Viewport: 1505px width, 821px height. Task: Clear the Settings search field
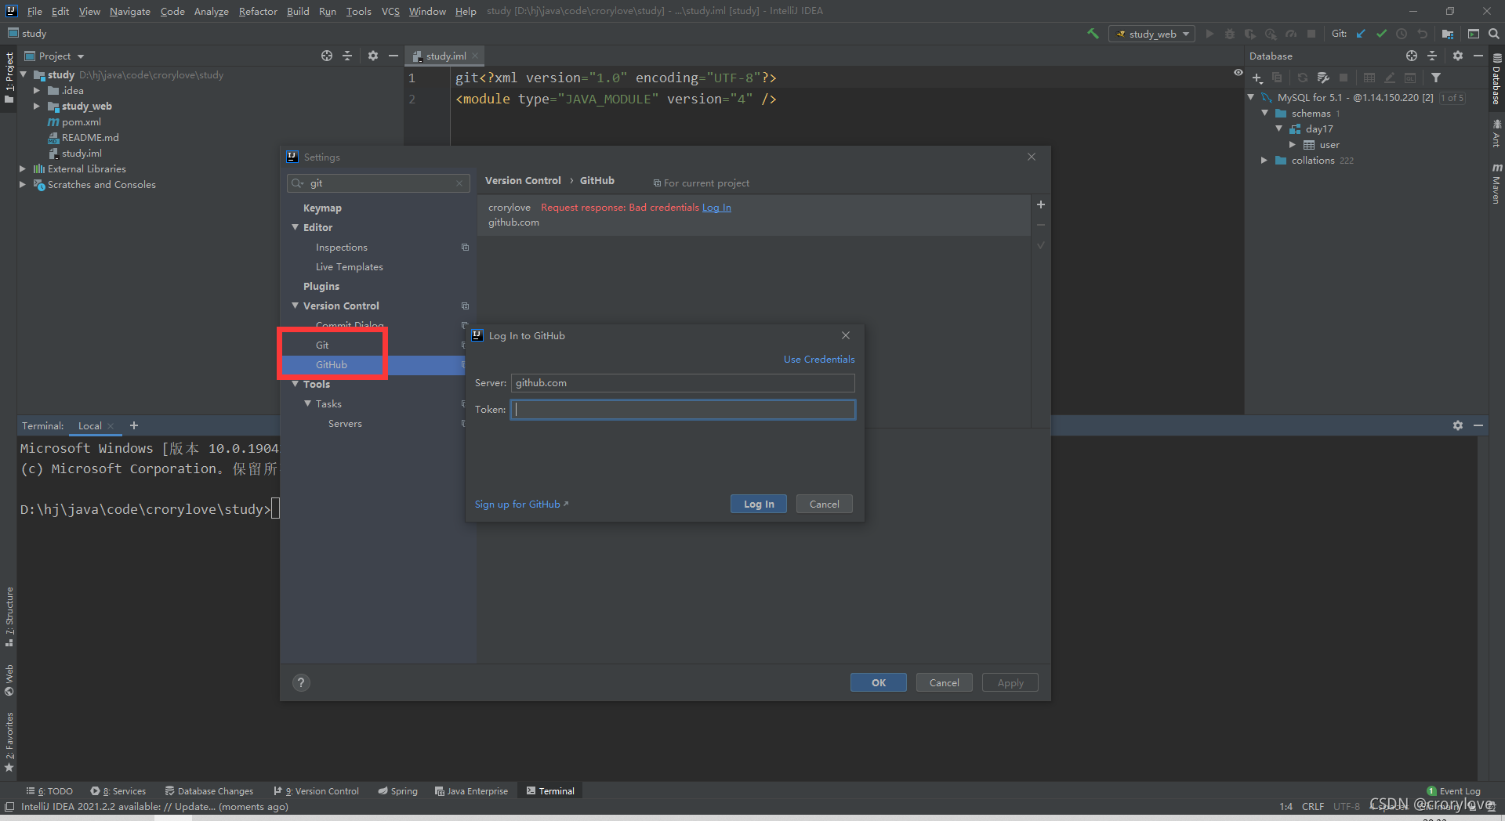(459, 183)
